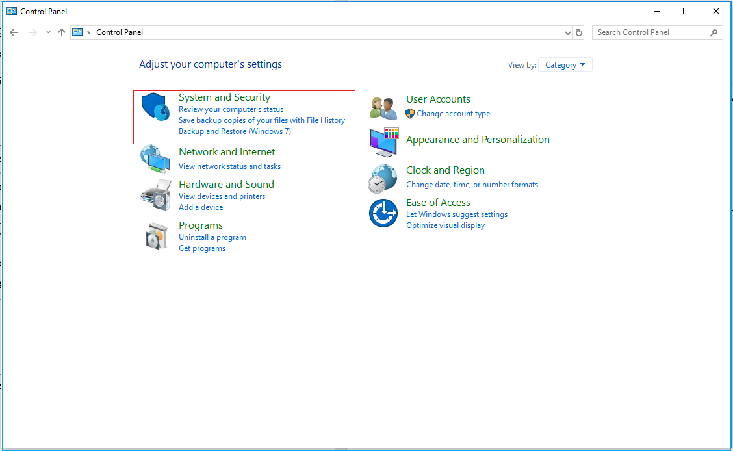Click Change date, time, or number formats
Screen dimensions: 733x451
click(472, 185)
